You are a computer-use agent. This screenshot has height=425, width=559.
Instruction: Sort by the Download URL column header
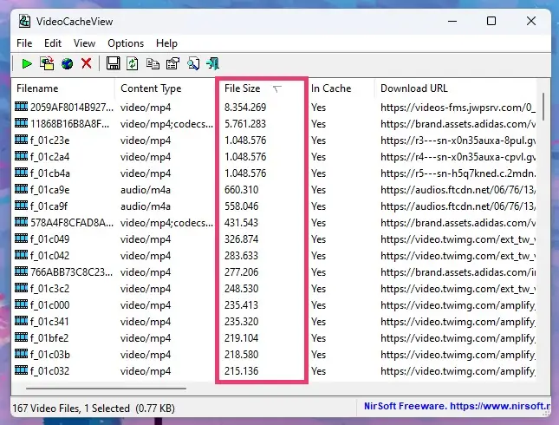(x=455, y=88)
